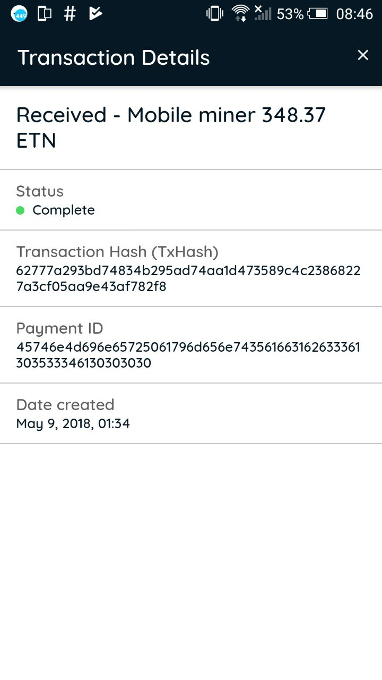
Task: Tap the 08:46 clock in status bar
Action: tap(354, 14)
